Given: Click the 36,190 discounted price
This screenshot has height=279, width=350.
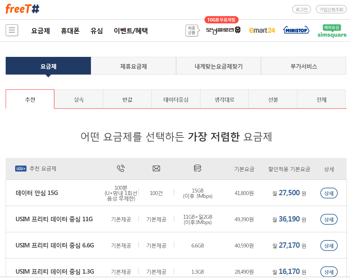Looking at the screenshot, I should point(289,219).
